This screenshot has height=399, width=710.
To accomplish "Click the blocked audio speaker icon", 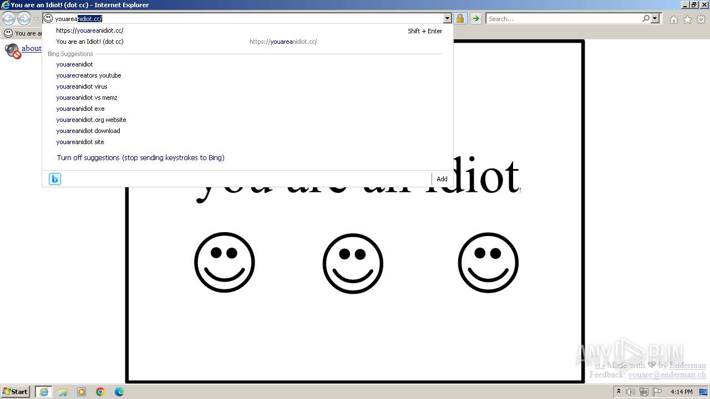I will click(x=12, y=52).
